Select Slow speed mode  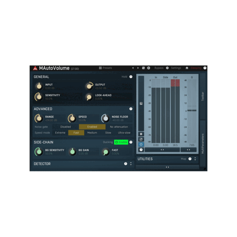[x=108, y=133]
